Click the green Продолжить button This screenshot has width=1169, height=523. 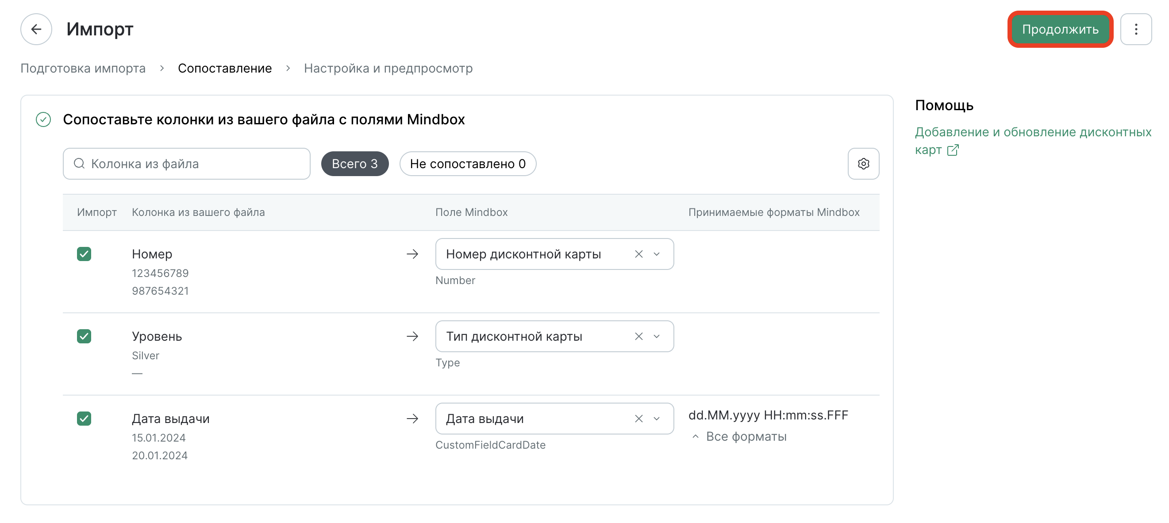coord(1060,30)
